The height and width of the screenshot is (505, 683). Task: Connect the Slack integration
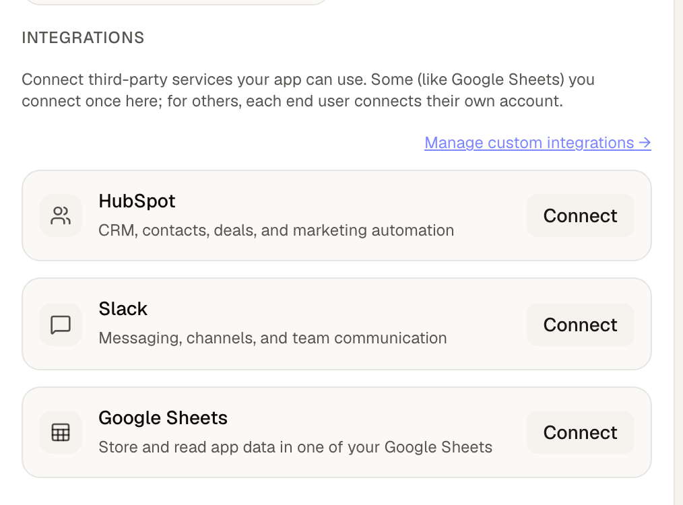(580, 325)
